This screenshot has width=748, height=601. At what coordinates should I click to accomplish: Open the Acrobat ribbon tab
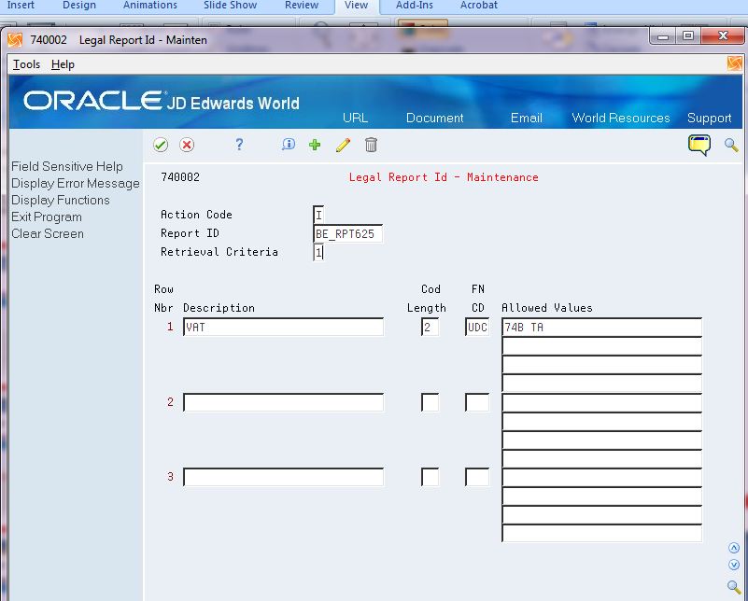479,6
